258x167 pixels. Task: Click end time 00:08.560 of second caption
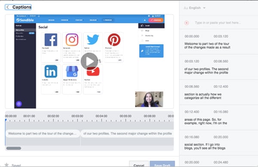point(221,61)
